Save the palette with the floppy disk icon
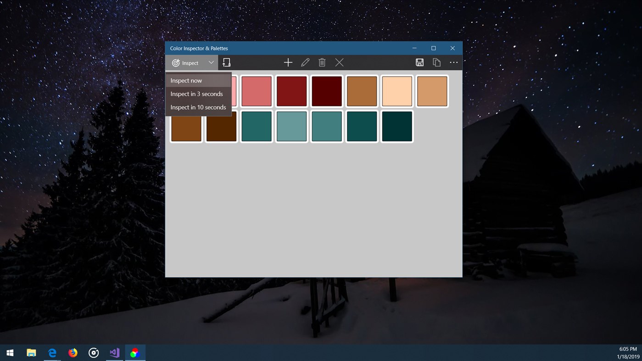The image size is (642, 361). point(419,62)
